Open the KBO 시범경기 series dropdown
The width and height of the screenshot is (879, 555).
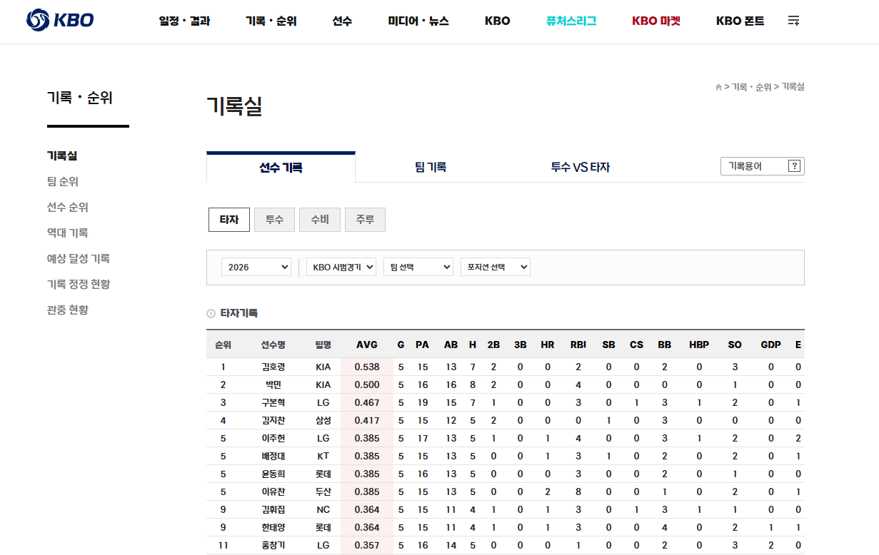(341, 267)
